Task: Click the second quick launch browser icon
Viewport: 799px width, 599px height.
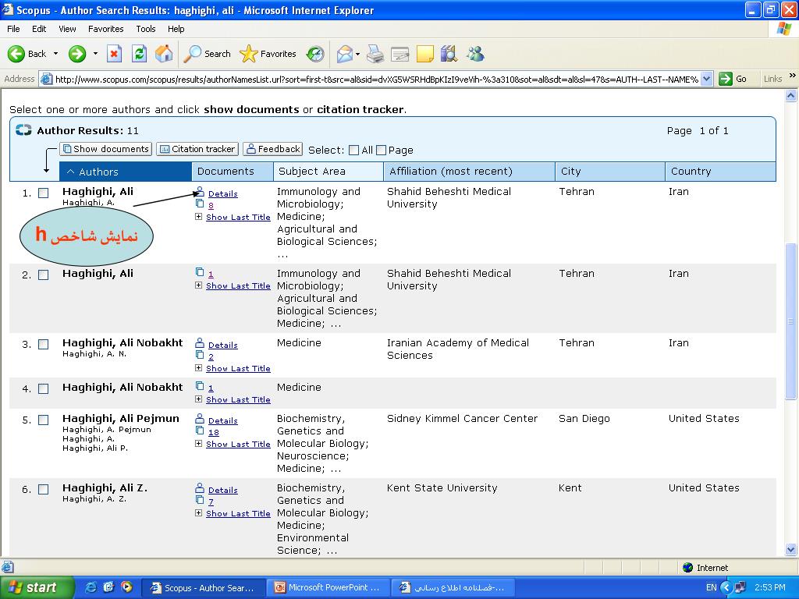Action: coord(109,587)
